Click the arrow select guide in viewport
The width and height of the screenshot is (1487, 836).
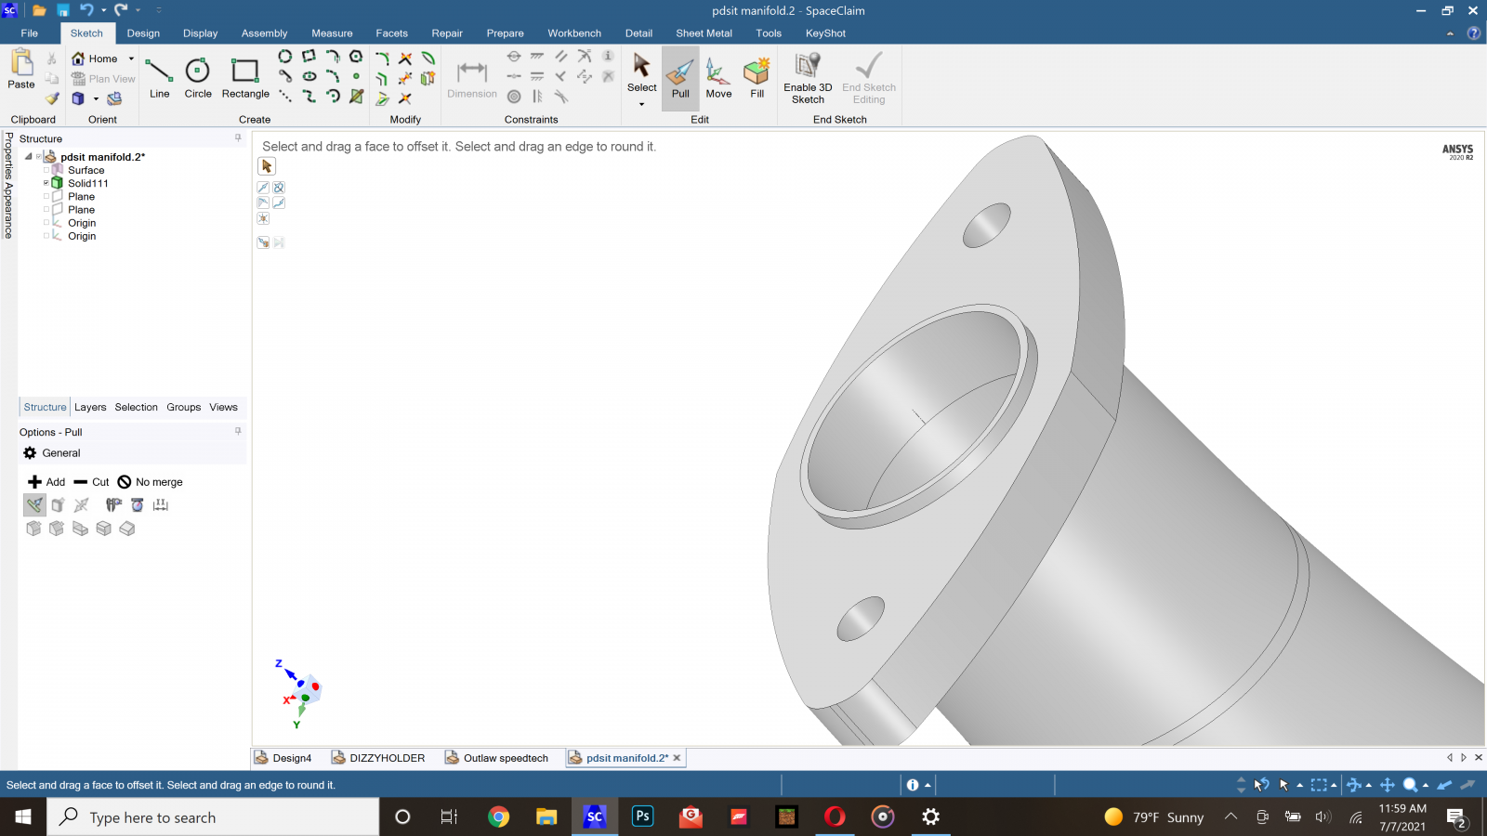pos(267,166)
